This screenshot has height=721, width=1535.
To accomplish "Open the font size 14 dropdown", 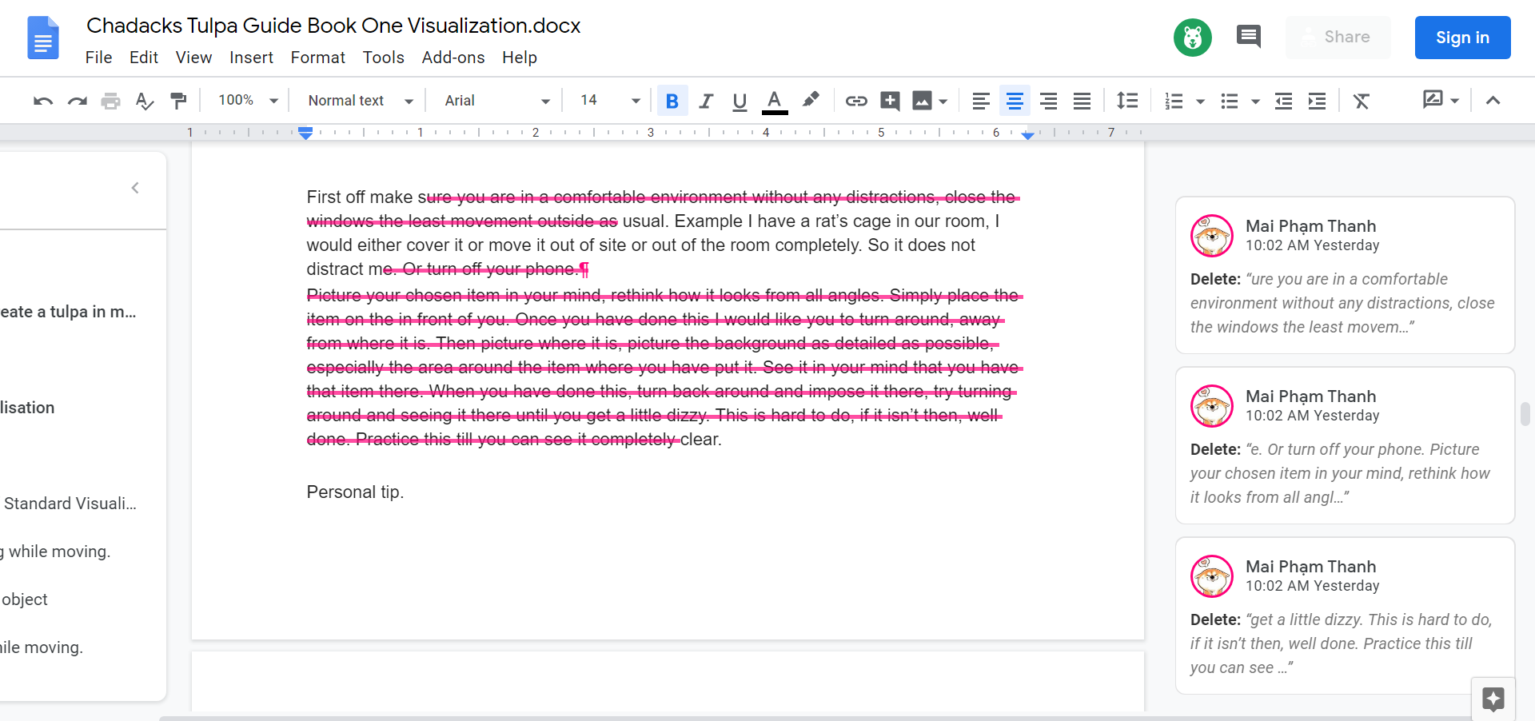I will pyautogui.click(x=610, y=101).
